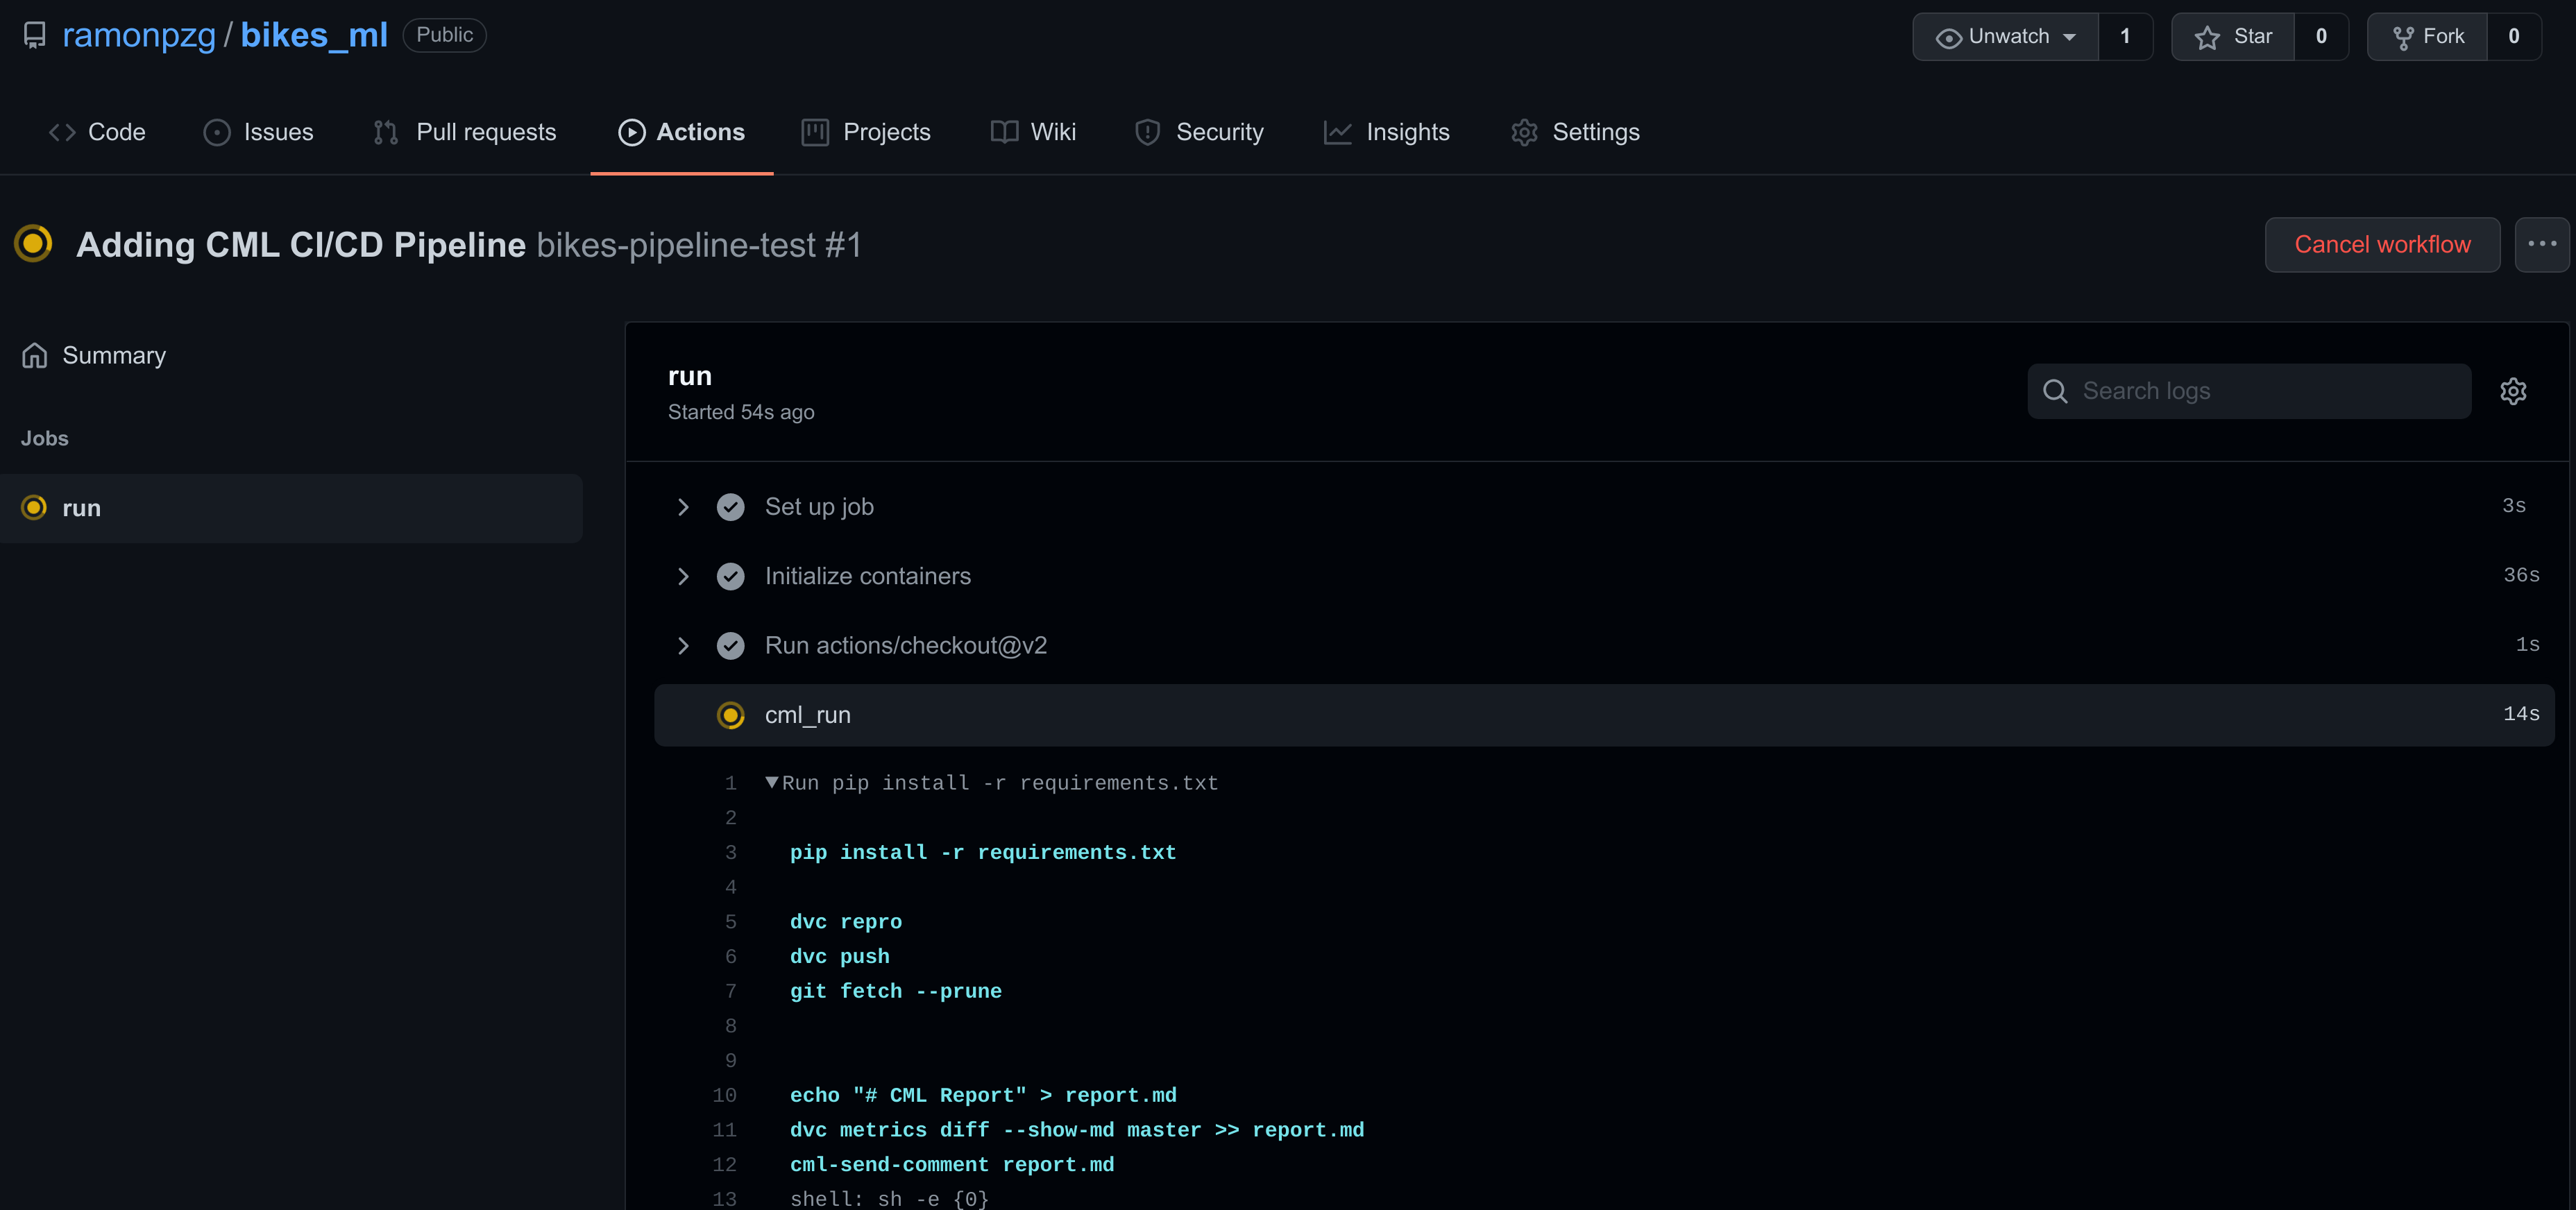This screenshot has width=2576, height=1210.
Task: Click the Issues circle-dot icon
Action: 217,132
